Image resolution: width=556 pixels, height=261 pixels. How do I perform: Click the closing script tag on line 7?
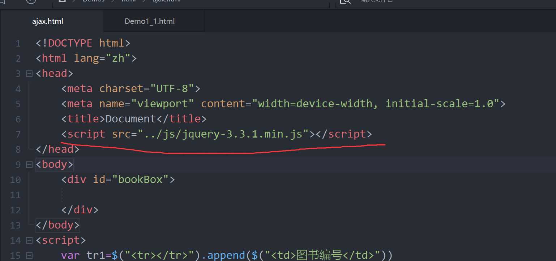[344, 134]
